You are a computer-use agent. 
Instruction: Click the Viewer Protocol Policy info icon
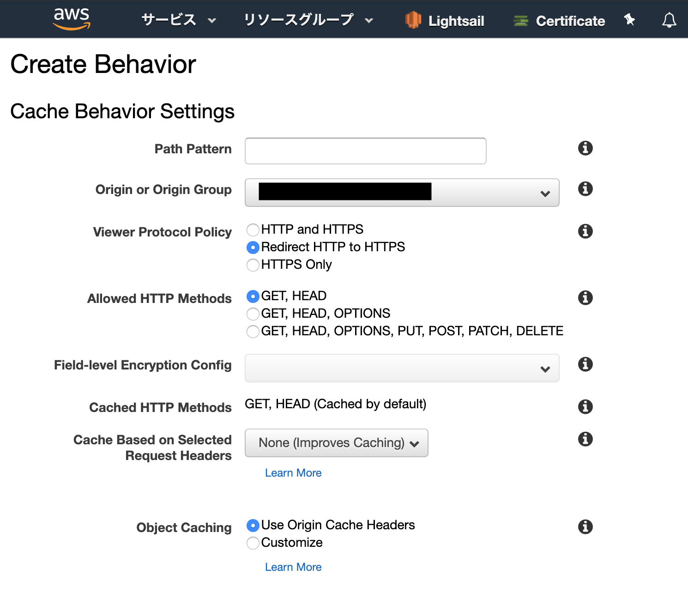coord(585,231)
